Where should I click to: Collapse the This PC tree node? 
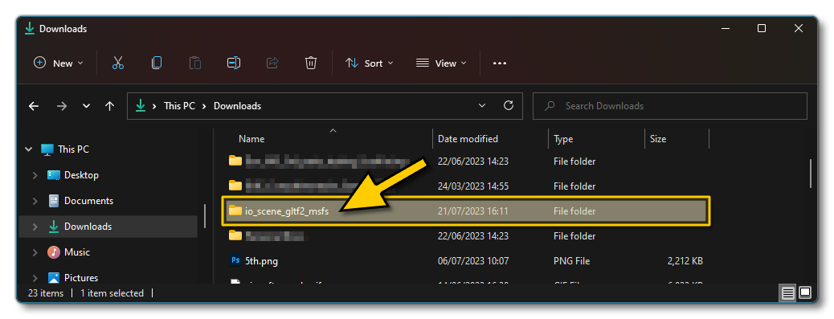click(x=29, y=149)
